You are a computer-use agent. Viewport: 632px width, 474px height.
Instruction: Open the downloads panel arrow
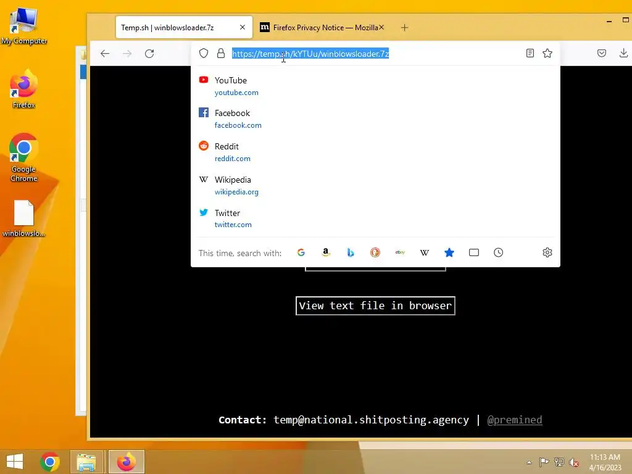point(623,53)
